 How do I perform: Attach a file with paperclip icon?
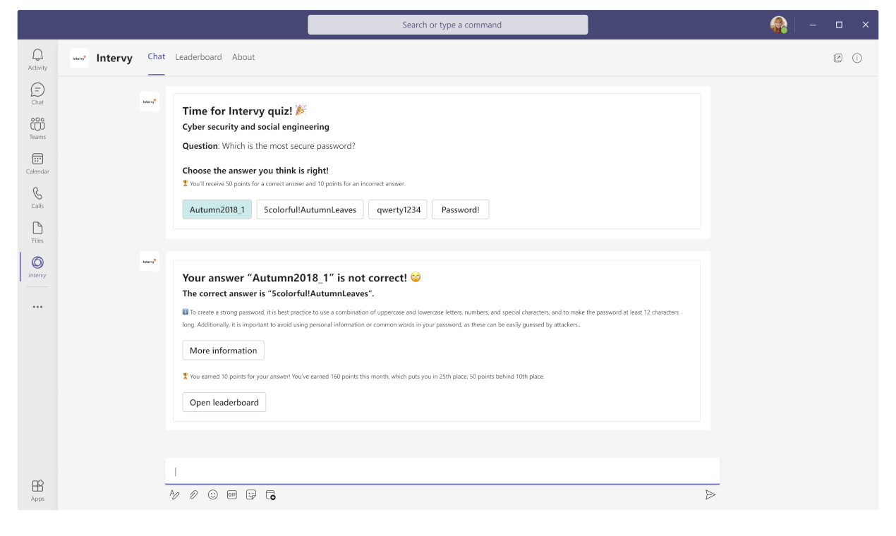point(193,495)
